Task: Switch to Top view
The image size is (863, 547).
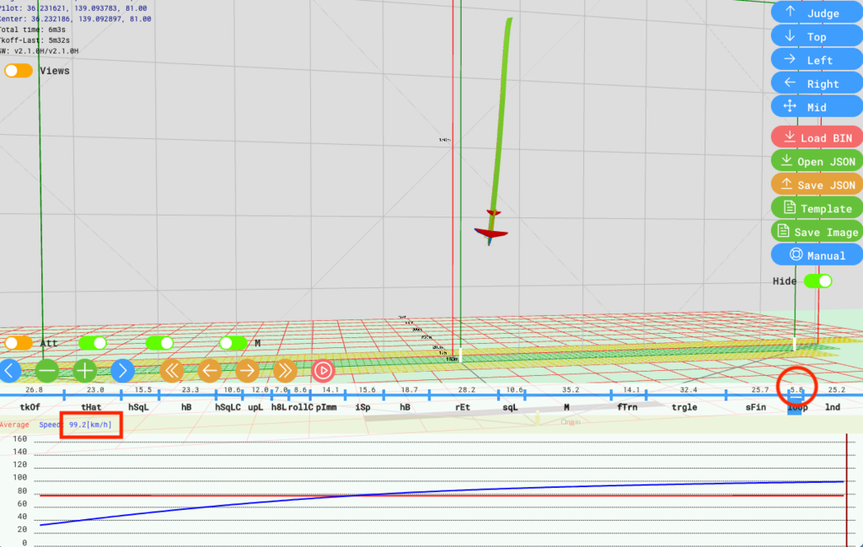Action: 817,36
